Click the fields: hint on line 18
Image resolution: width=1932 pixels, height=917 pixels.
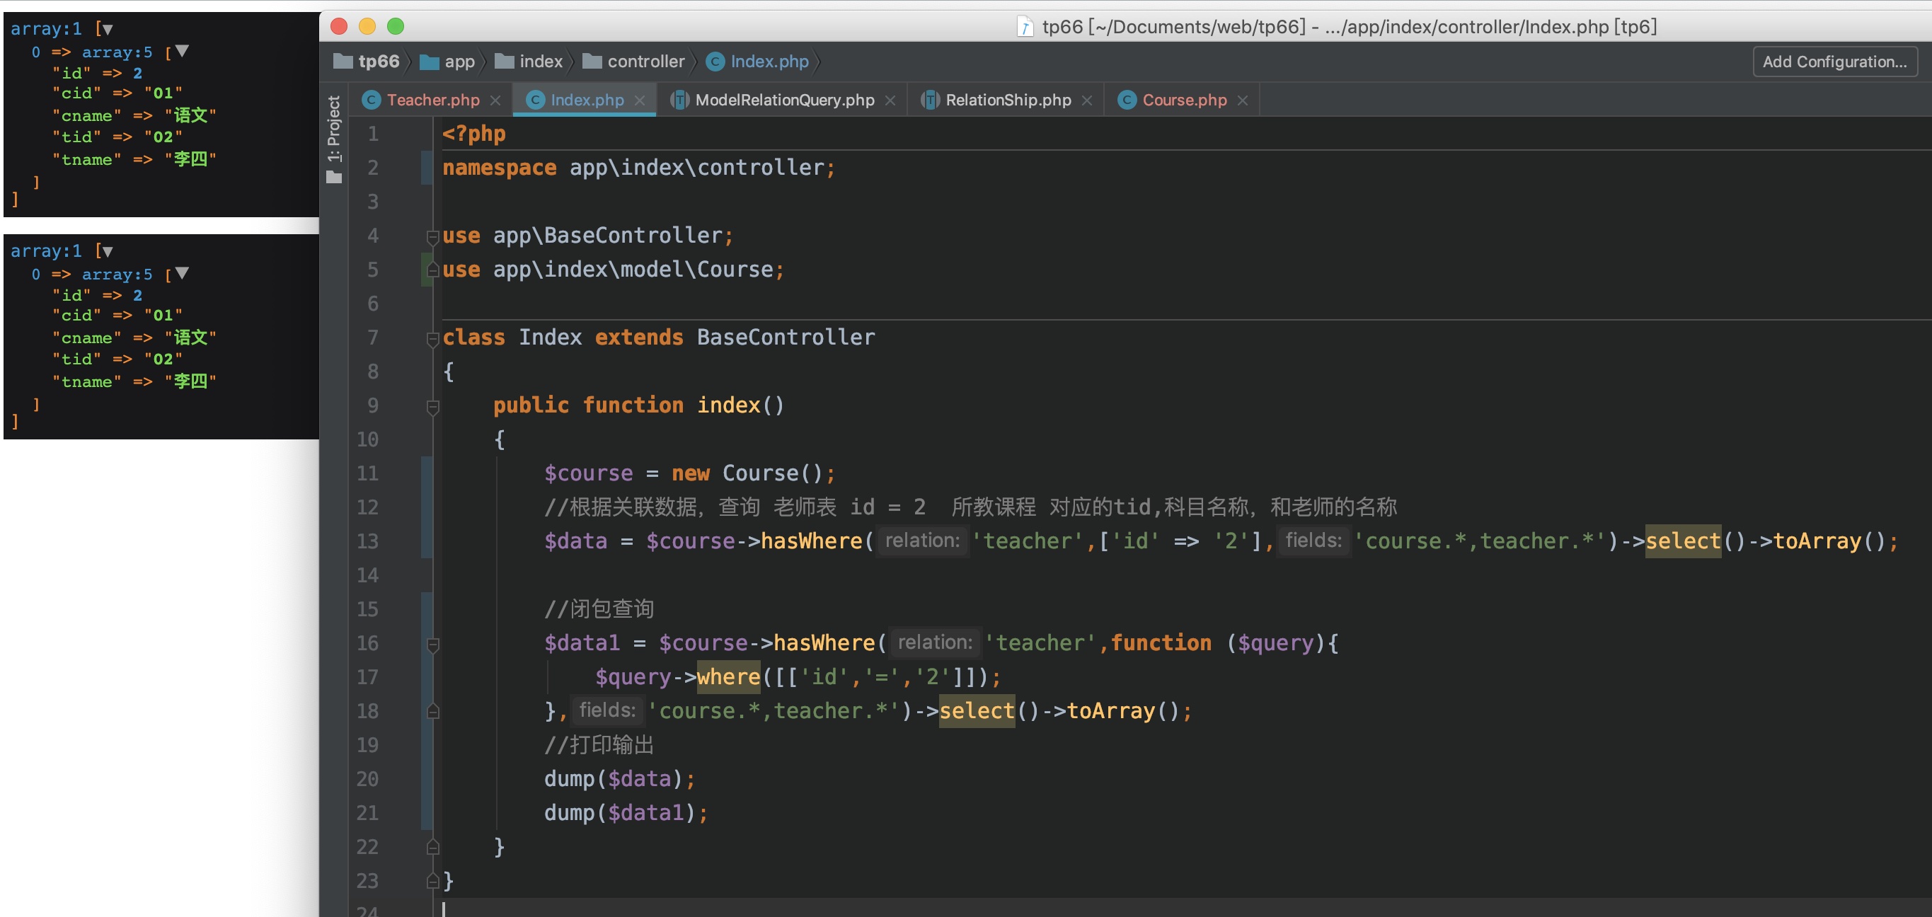click(x=607, y=710)
